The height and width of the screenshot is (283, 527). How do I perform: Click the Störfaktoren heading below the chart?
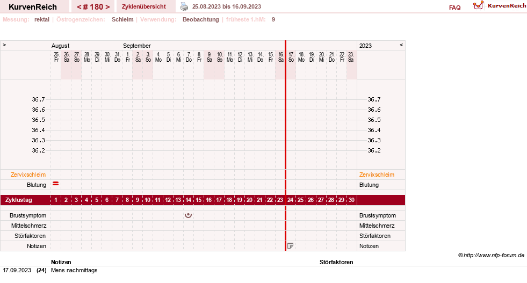[x=336, y=262]
